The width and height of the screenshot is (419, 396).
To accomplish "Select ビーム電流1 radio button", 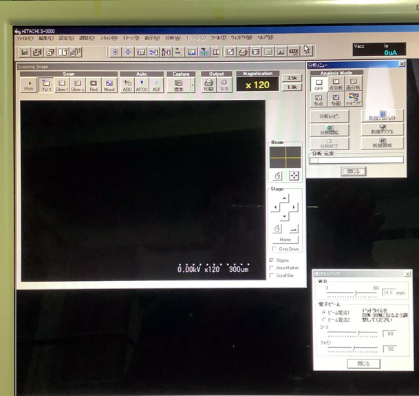I will tap(324, 312).
